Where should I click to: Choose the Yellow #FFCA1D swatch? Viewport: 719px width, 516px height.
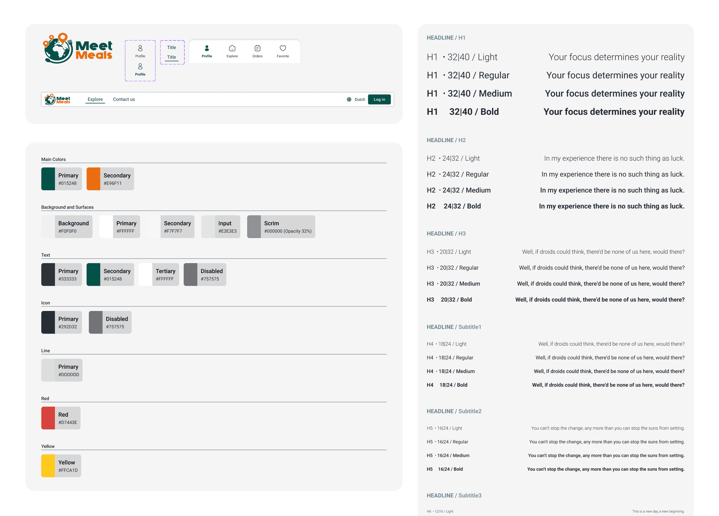[48, 465]
